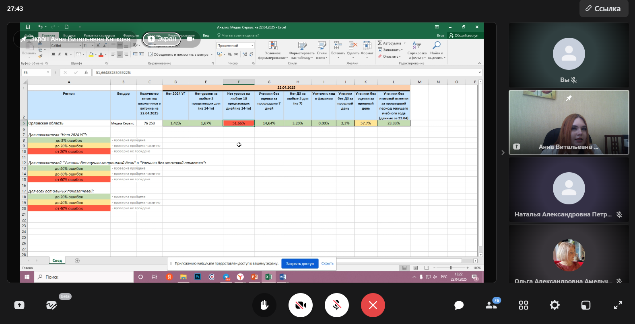Viewport: 635px width, 324px height.
Task: Turn on your camera
Action: [x=301, y=305]
